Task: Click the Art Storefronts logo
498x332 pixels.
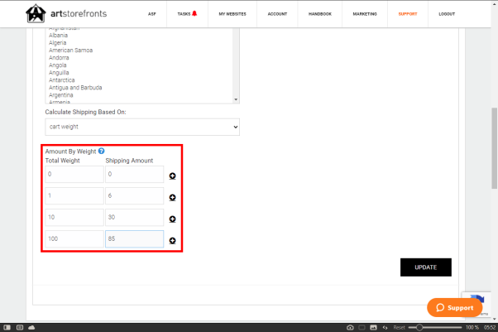Action: (65, 14)
